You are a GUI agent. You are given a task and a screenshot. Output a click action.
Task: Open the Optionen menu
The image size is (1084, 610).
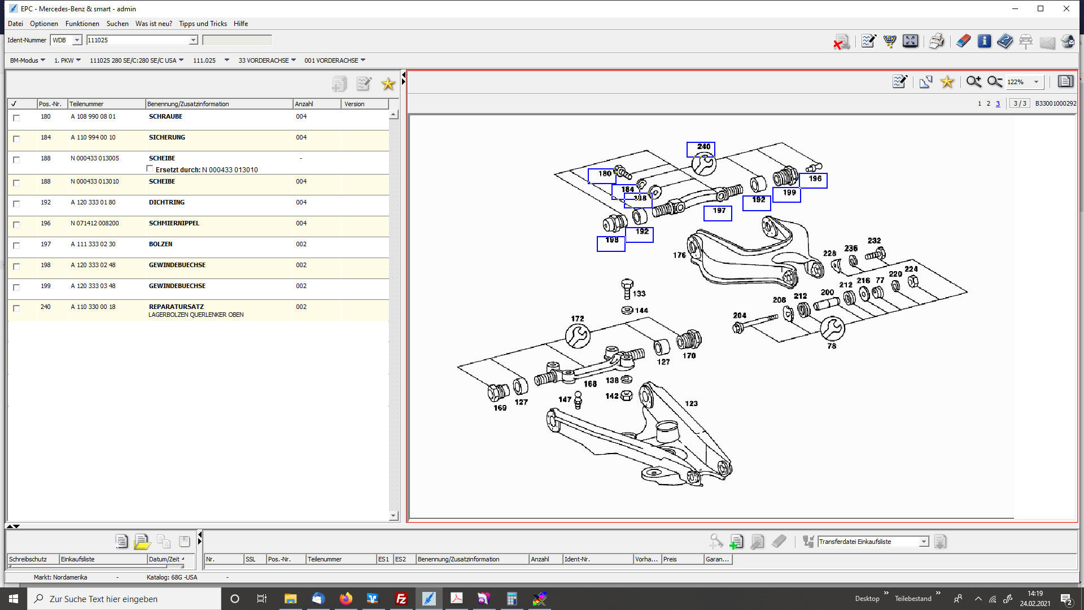point(44,24)
